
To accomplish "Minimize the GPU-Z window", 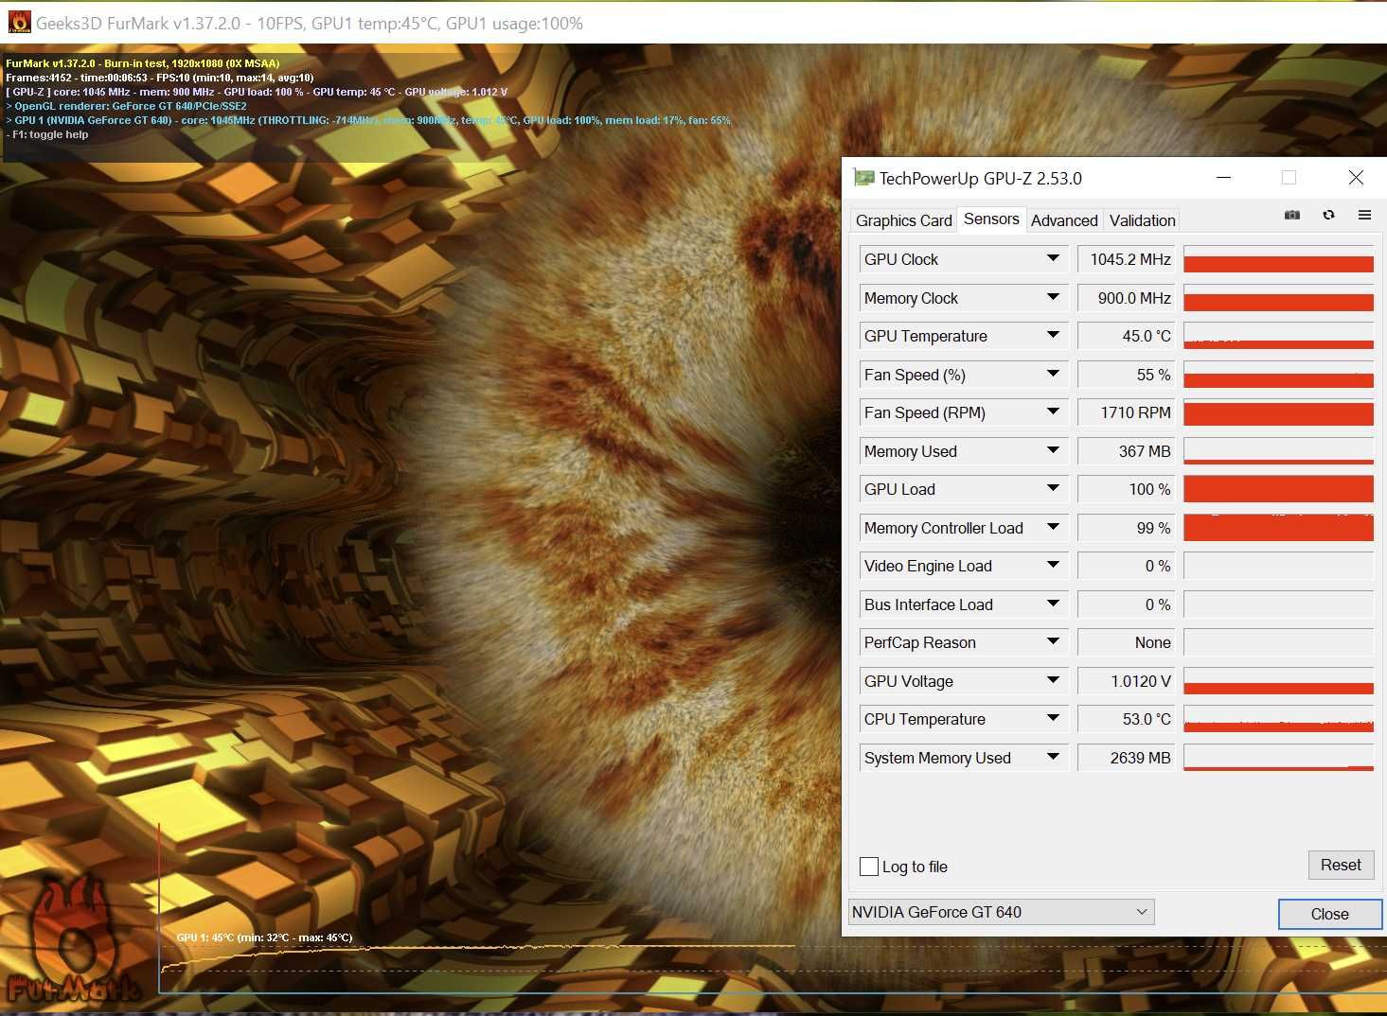I will (1223, 178).
